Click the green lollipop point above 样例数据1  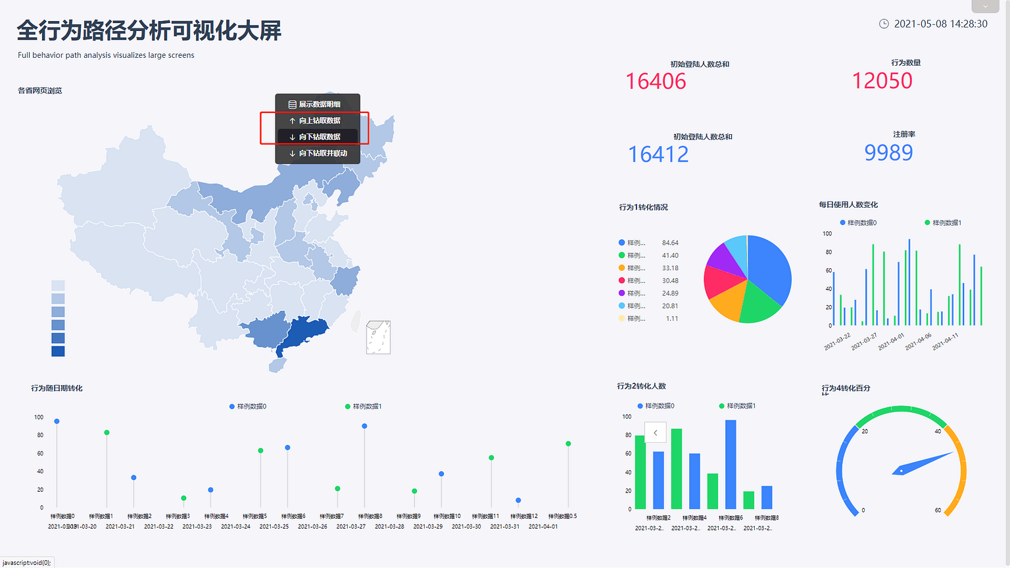click(107, 433)
